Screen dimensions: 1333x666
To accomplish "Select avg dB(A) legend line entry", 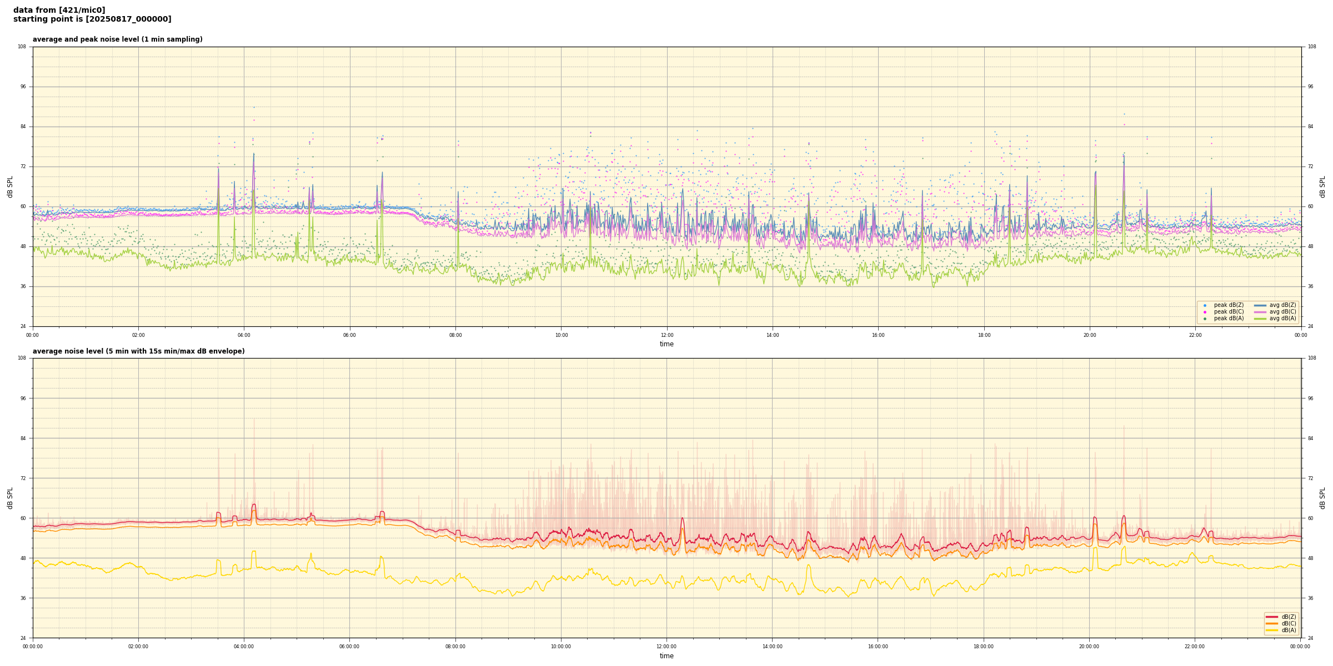I will pos(1260,319).
